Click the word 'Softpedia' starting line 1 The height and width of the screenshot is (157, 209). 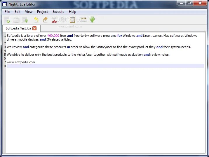point(13,36)
